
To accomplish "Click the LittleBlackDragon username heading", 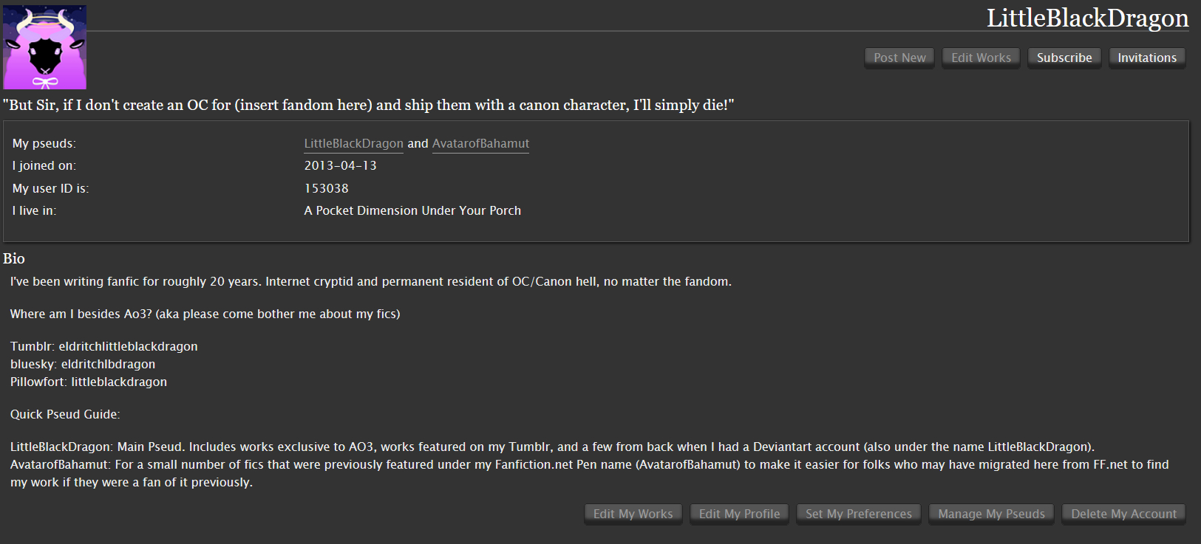I will point(1087,18).
